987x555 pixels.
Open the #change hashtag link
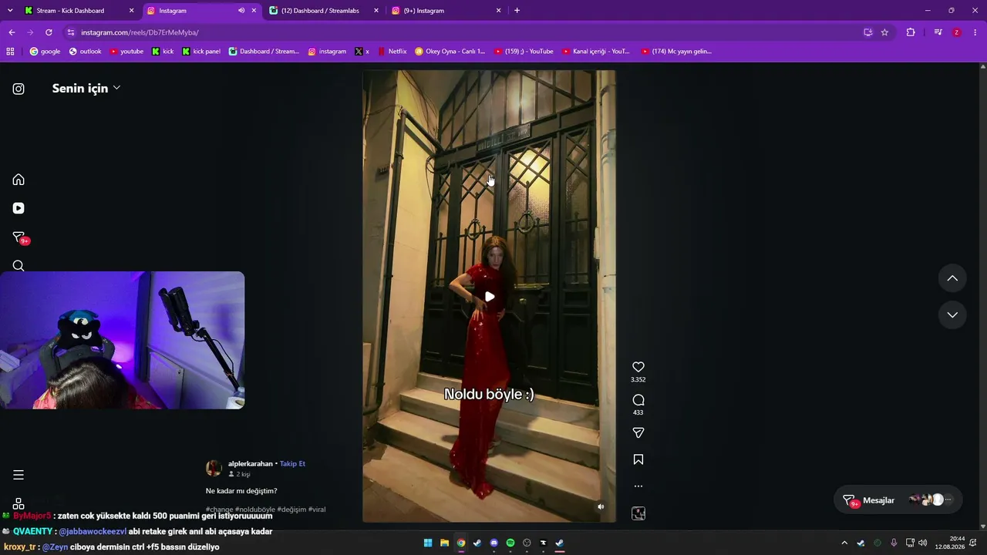pyautogui.click(x=220, y=510)
